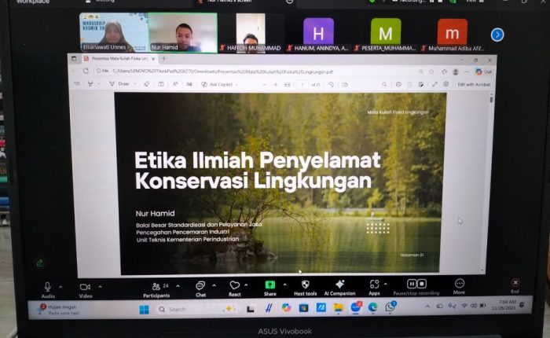Click the green Share screen button
Viewport: 550px width, 338px height.
tap(270, 287)
